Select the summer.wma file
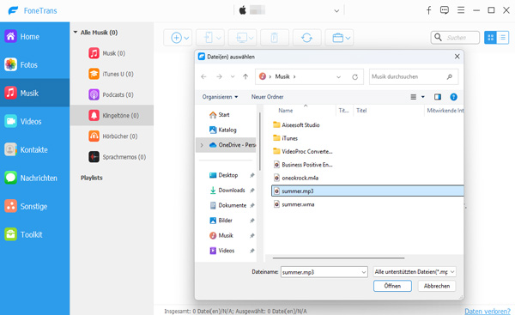515x315 pixels. click(x=298, y=204)
